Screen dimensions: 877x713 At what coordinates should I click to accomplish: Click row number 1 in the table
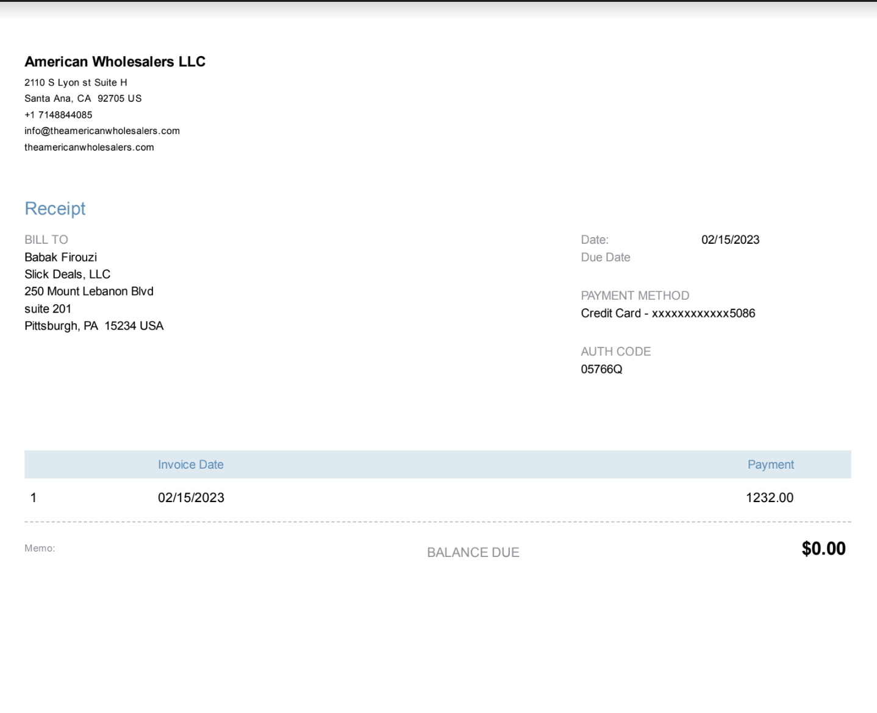coord(34,498)
